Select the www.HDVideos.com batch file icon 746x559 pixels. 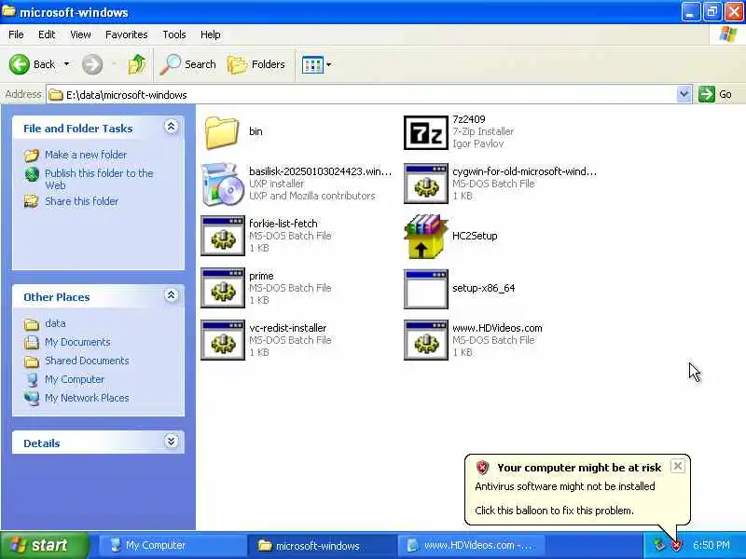click(x=426, y=340)
